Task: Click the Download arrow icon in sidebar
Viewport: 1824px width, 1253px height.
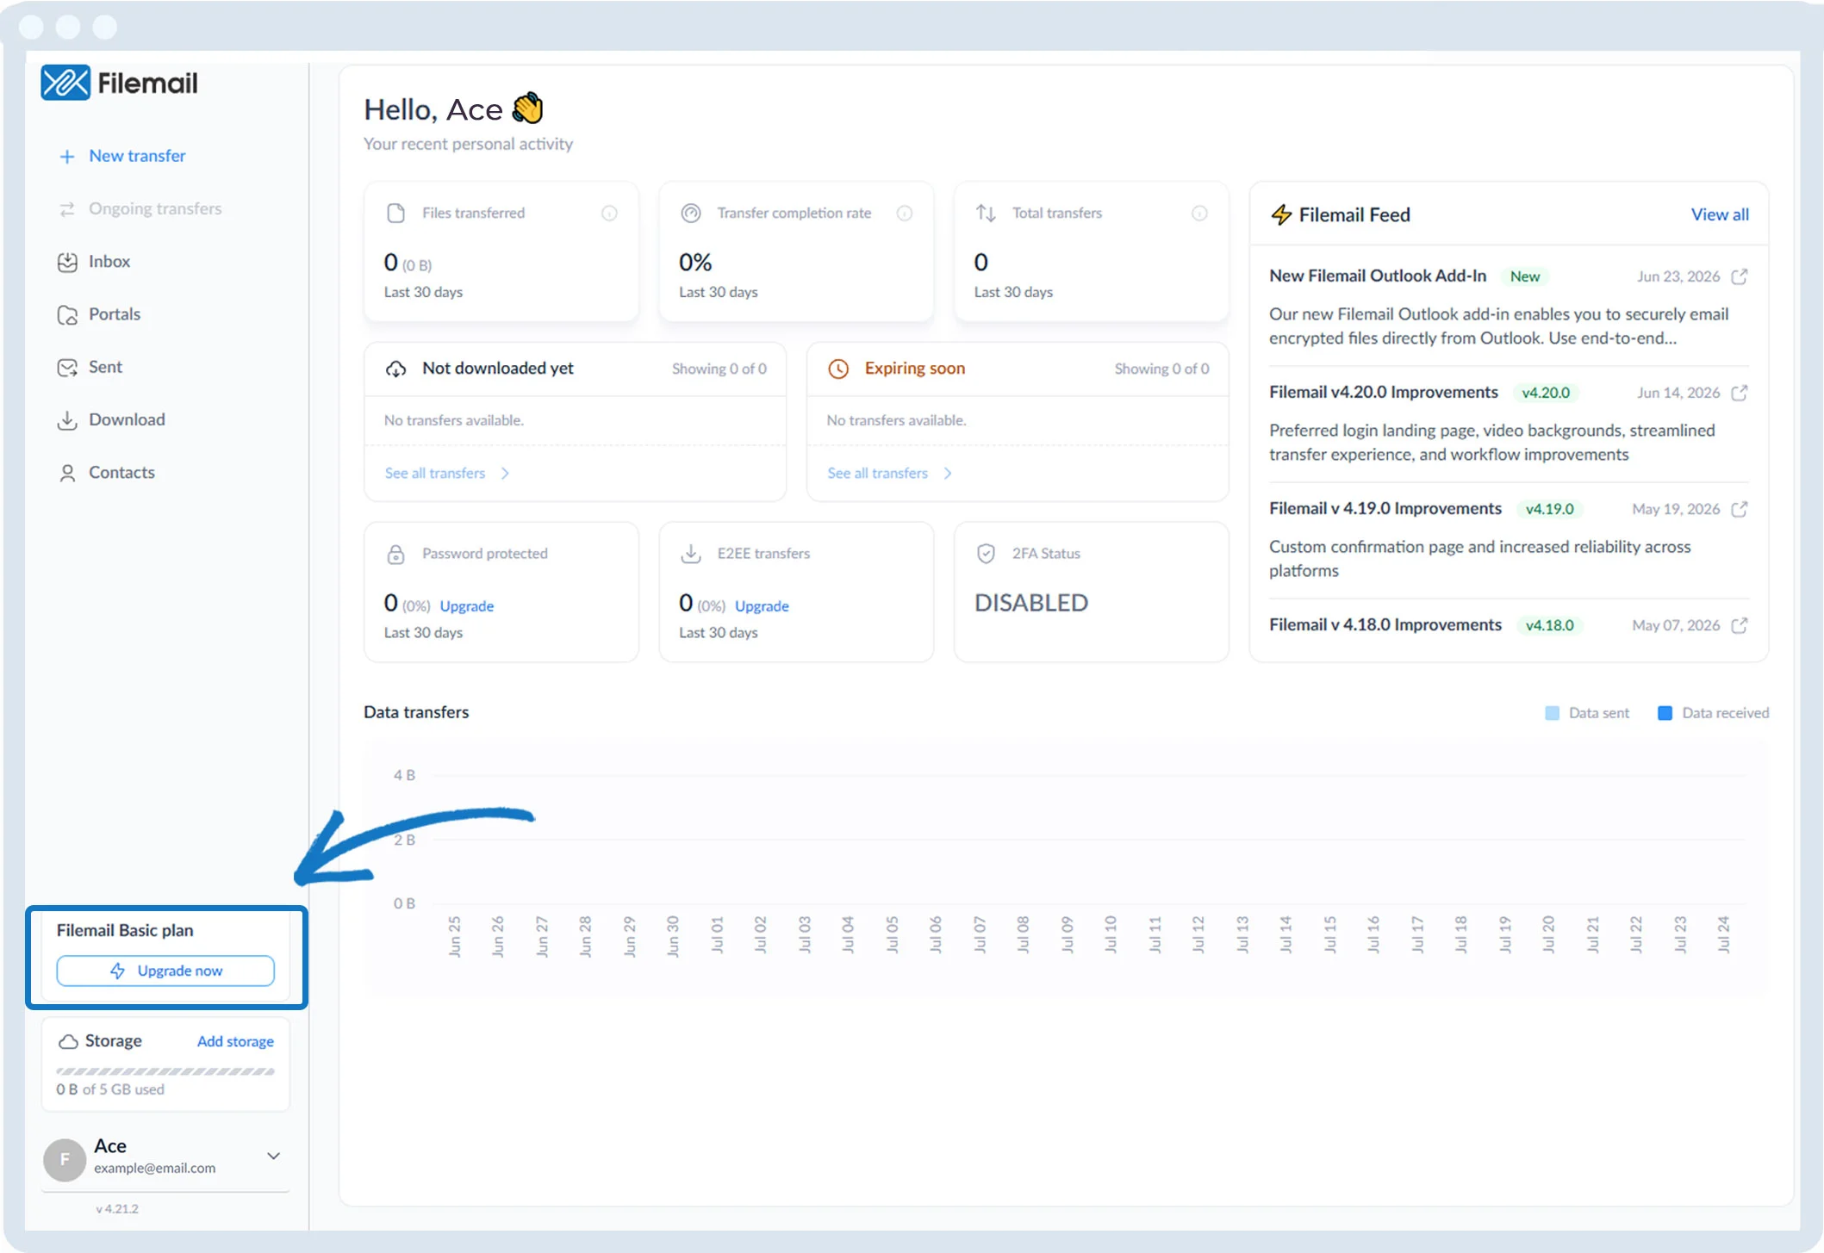Action: point(67,420)
